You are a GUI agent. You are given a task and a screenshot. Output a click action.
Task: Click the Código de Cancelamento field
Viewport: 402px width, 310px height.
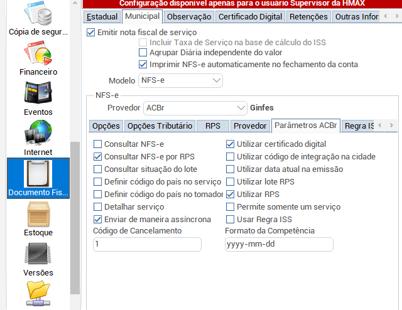[x=147, y=244]
